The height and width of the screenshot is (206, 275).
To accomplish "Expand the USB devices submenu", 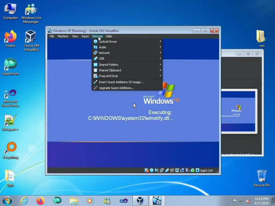I will click(127, 58).
